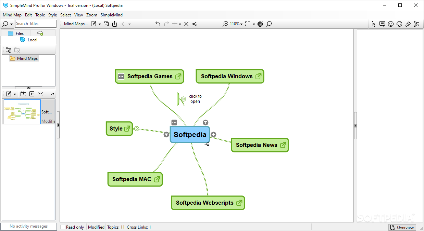Screen dimensions: 424x231
Task: Open the Topic menu
Action: (40, 15)
